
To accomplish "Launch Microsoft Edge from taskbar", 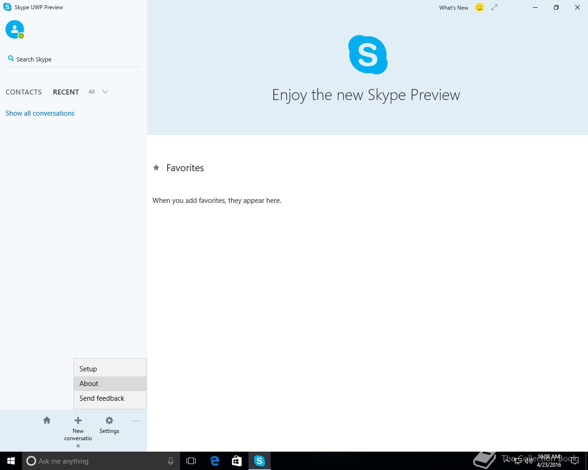I will coord(215,461).
